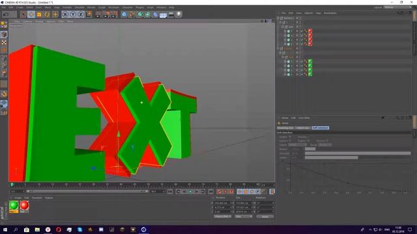Click the coordinate system icon
This screenshot has width=417, height=234.
(x=89, y=14)
